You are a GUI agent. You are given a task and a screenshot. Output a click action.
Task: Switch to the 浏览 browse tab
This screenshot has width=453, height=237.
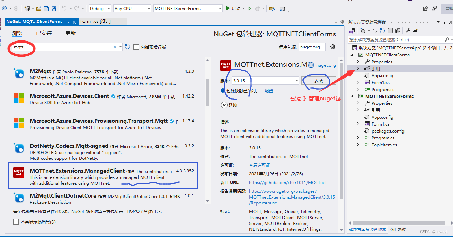(x=17, y=33)
